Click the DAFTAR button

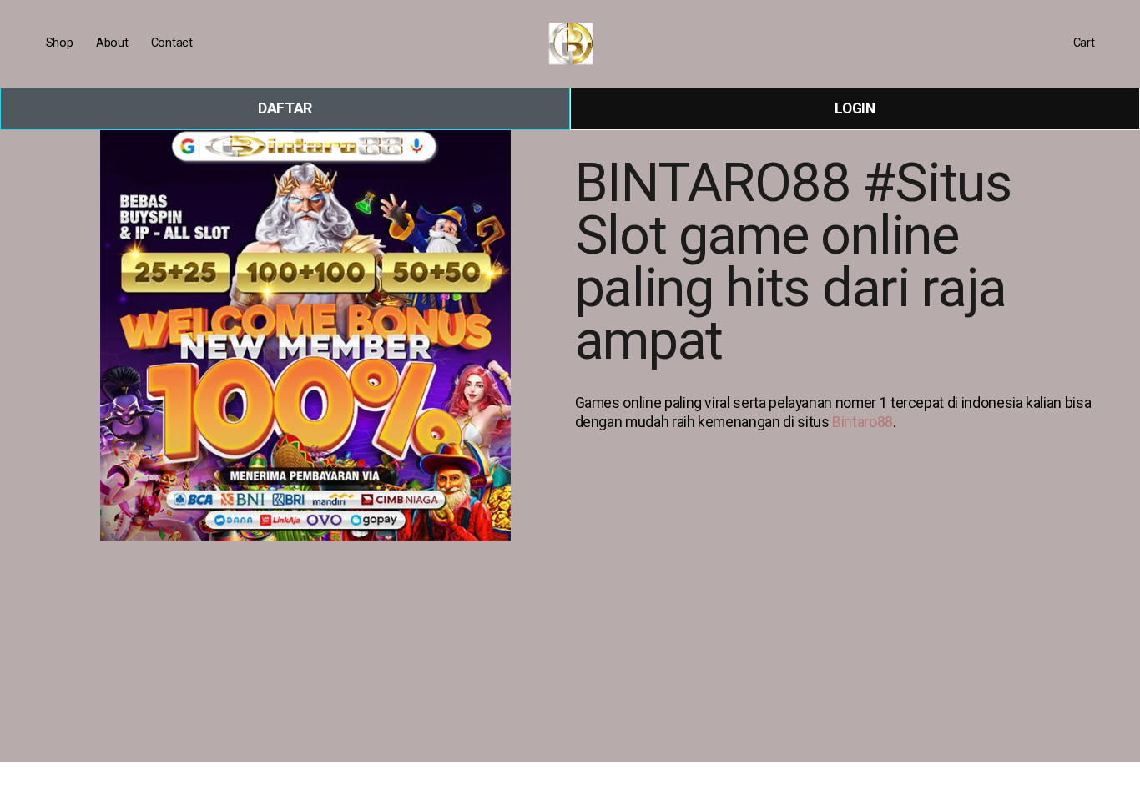click(285, 108)
